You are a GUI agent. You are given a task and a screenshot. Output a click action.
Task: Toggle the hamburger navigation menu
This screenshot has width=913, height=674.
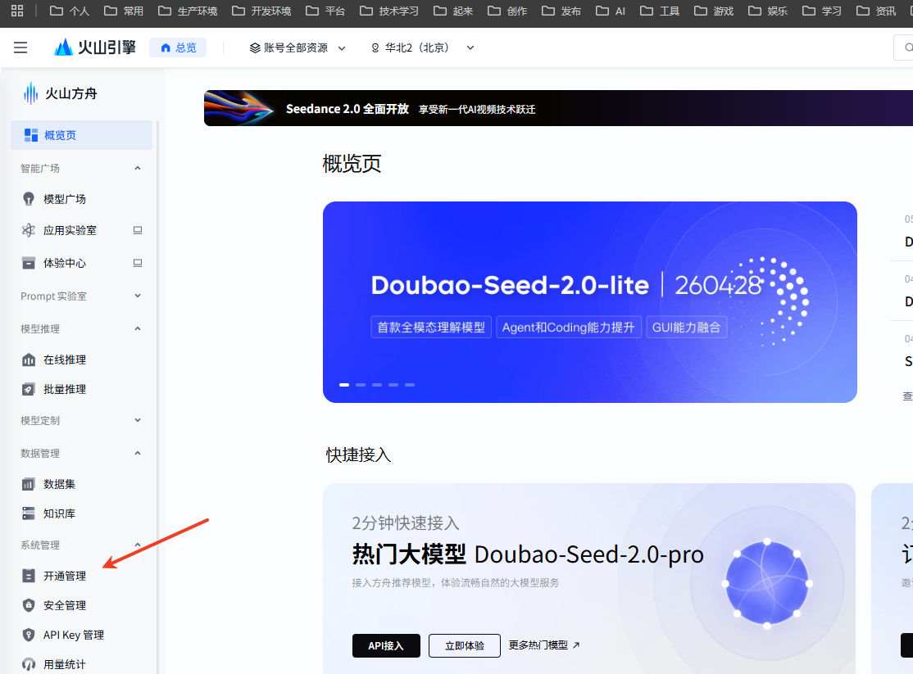20,47
